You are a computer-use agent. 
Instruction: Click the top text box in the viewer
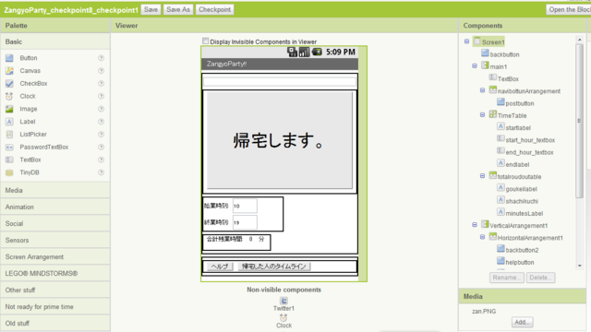point(280,81)
